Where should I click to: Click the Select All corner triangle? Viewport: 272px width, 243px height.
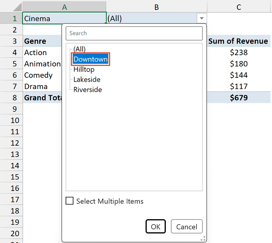point(17,7)
